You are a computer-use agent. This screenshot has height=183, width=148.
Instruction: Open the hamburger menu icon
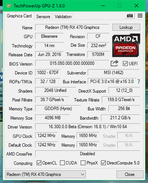click(140, 16)
